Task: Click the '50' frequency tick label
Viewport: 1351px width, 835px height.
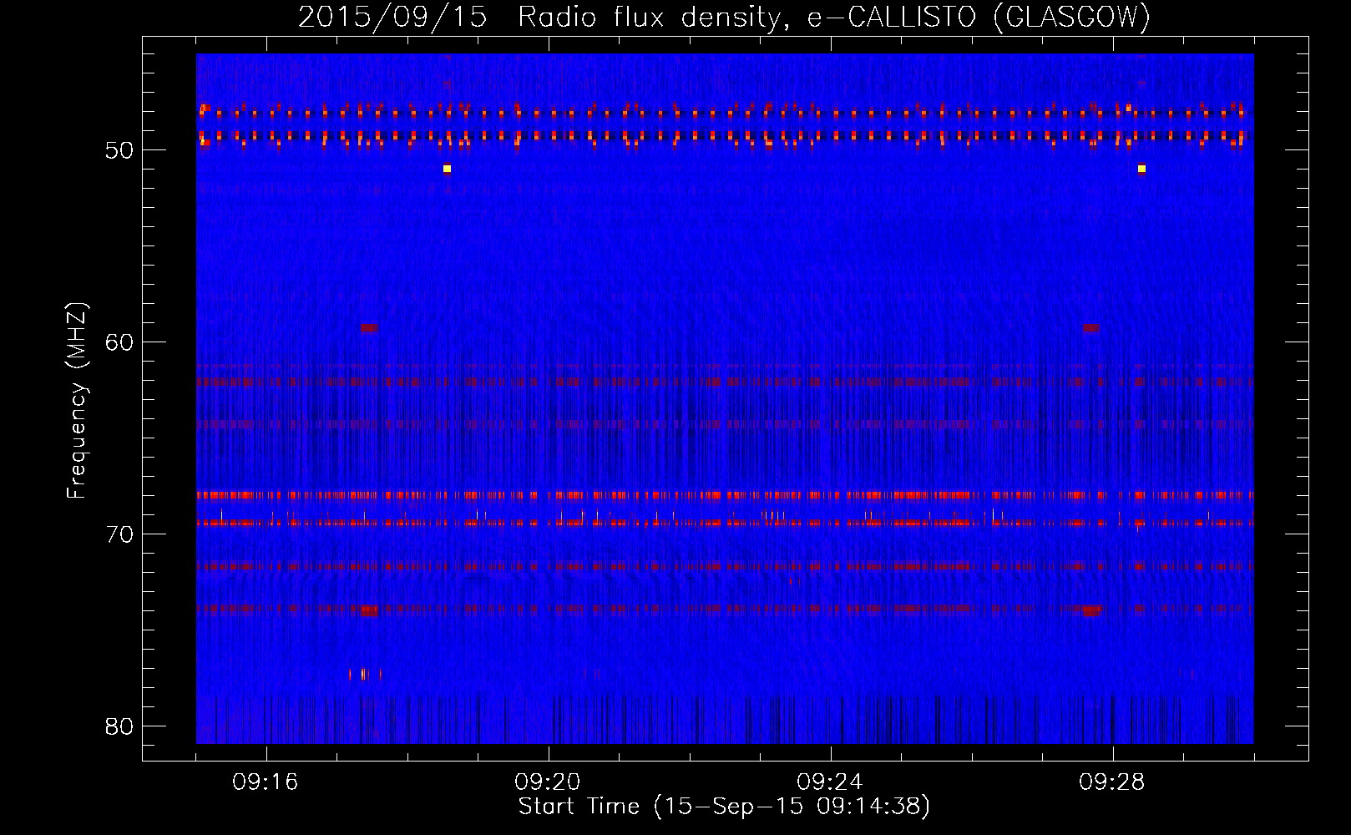Action: (x=119, y=150)
